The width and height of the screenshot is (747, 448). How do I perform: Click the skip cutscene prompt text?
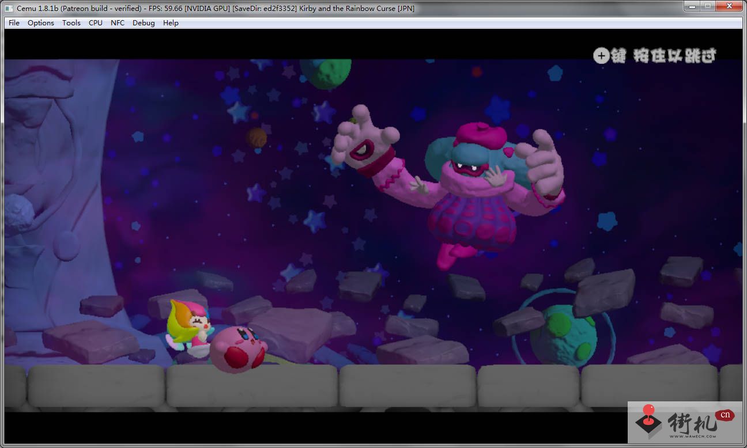[664, 56]
